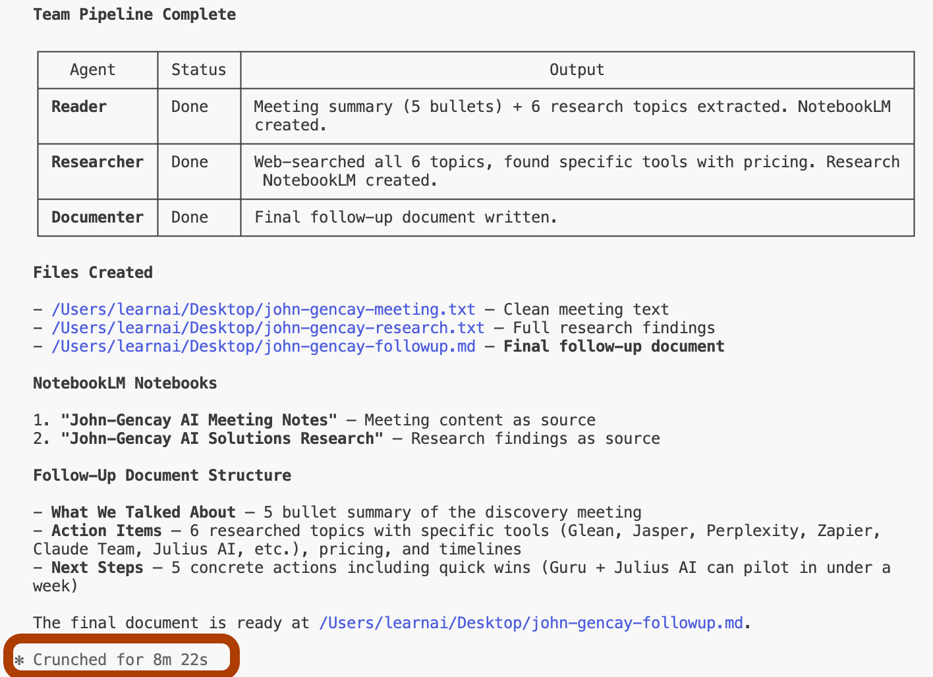This screenshot has width=933, height=677.
Task: Open john-gencay-followup.md link under Files Created
Action: 263,346
